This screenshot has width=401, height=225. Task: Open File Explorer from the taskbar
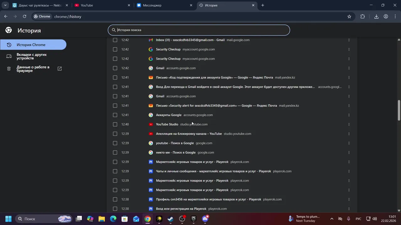point(102,219)
